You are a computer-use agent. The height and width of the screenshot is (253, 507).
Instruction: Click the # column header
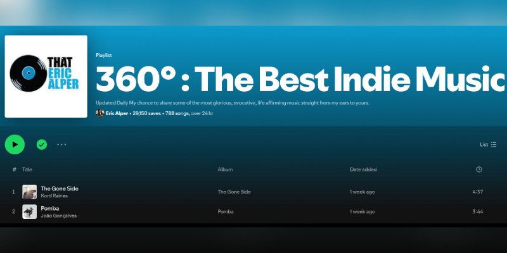pyautogui.click(x=14, y=170)
